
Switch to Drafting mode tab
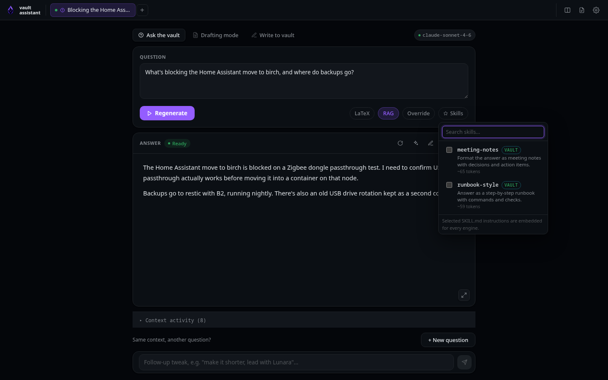click(x=216, y=35)
